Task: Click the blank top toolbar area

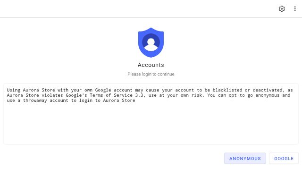Action: click(135, 9)
